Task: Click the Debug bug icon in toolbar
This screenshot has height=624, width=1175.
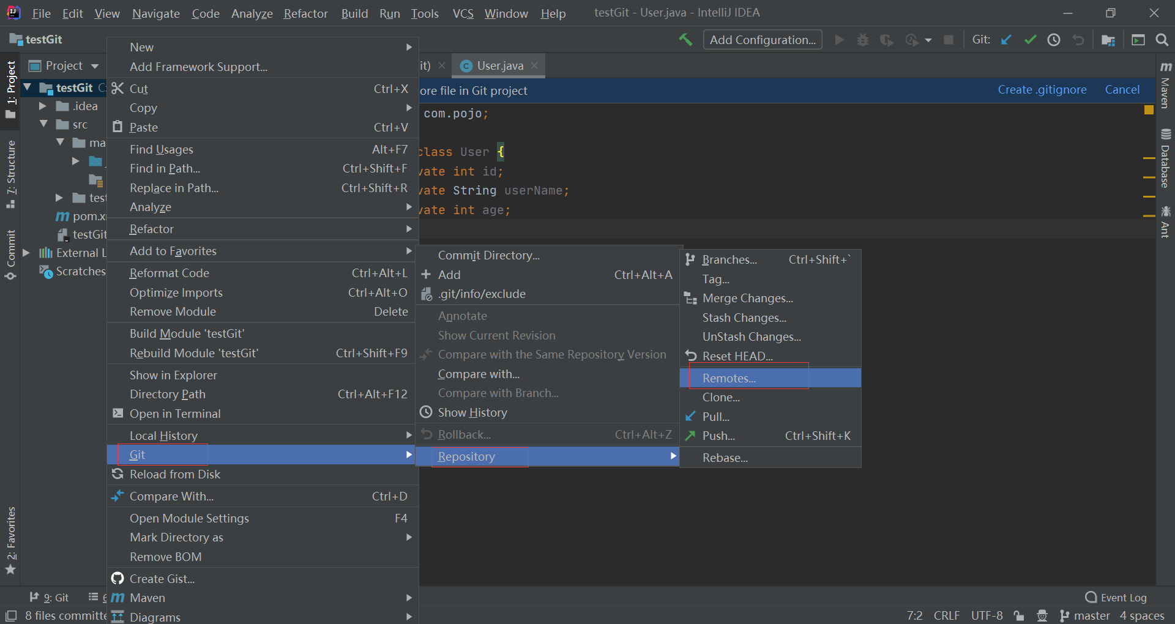Action: [x=863, y=40]
